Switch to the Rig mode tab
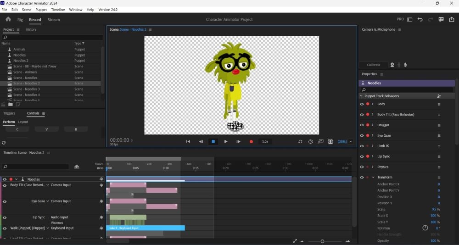The height and width of the screenshot is (245, 459). (x=20, y=20)
